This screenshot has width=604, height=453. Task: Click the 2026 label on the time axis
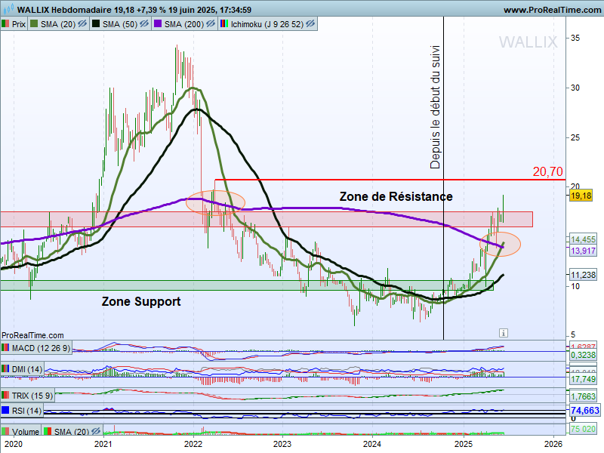[x=553, y=444]
